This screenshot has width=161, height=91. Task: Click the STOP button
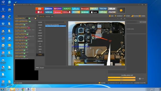point(141,79)
